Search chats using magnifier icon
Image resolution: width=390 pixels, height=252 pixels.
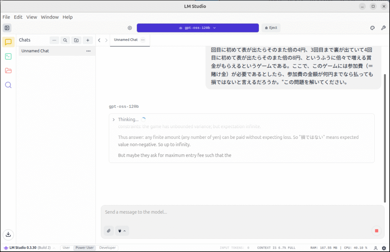[x=65, y=40]
